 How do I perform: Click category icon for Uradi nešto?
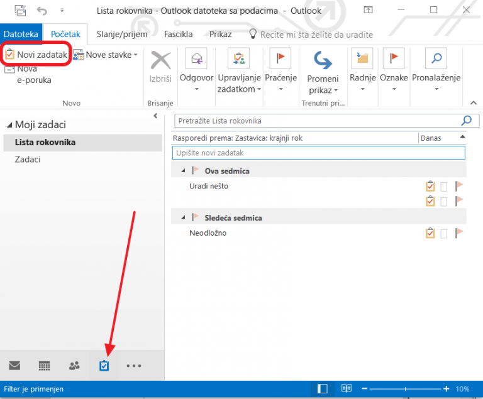pos(430,186)
